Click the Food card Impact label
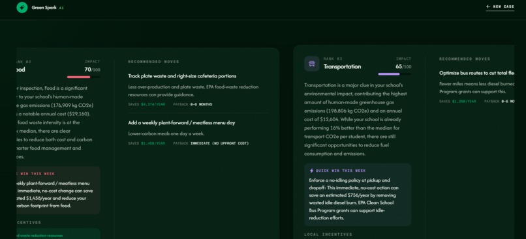 [92, 62]
